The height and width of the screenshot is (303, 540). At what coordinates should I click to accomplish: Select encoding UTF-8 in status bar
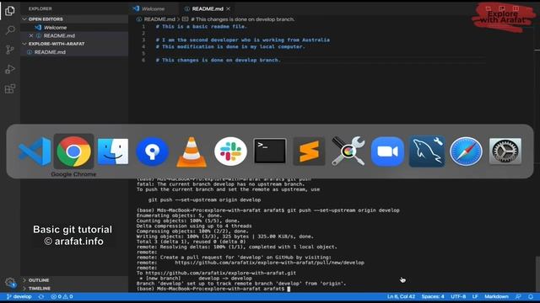click(x=458, y=296)
